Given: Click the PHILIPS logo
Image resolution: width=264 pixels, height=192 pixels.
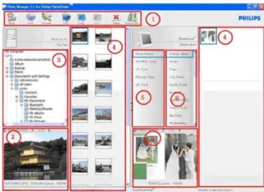Looking at the screenshot, I should (250, 18).
